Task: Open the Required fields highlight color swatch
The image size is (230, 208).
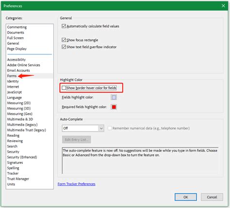Action: (114, 107)
